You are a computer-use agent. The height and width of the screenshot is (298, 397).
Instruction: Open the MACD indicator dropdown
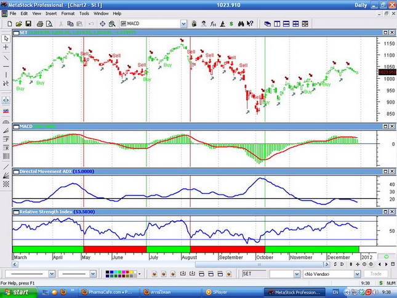[x=183, y=24]
